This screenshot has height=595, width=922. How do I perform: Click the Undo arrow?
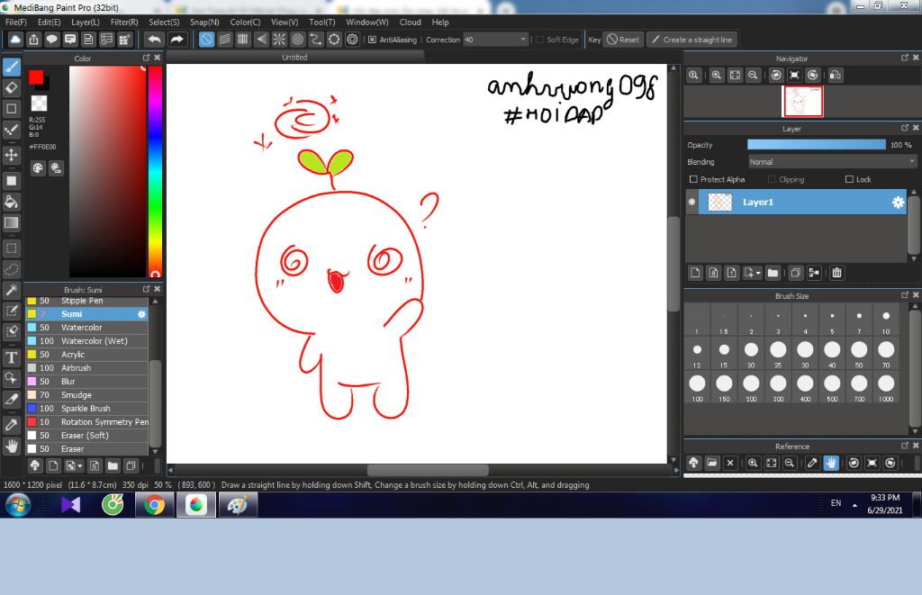point(155,40)
